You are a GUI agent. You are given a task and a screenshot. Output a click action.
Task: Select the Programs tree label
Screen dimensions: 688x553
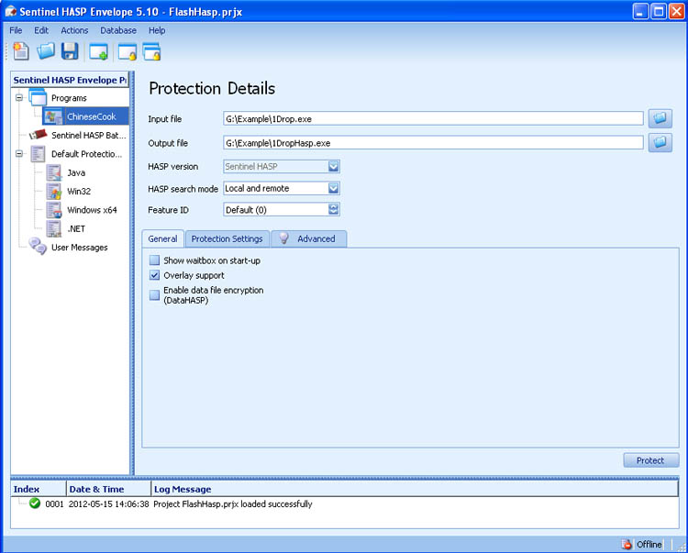point(69,98)
